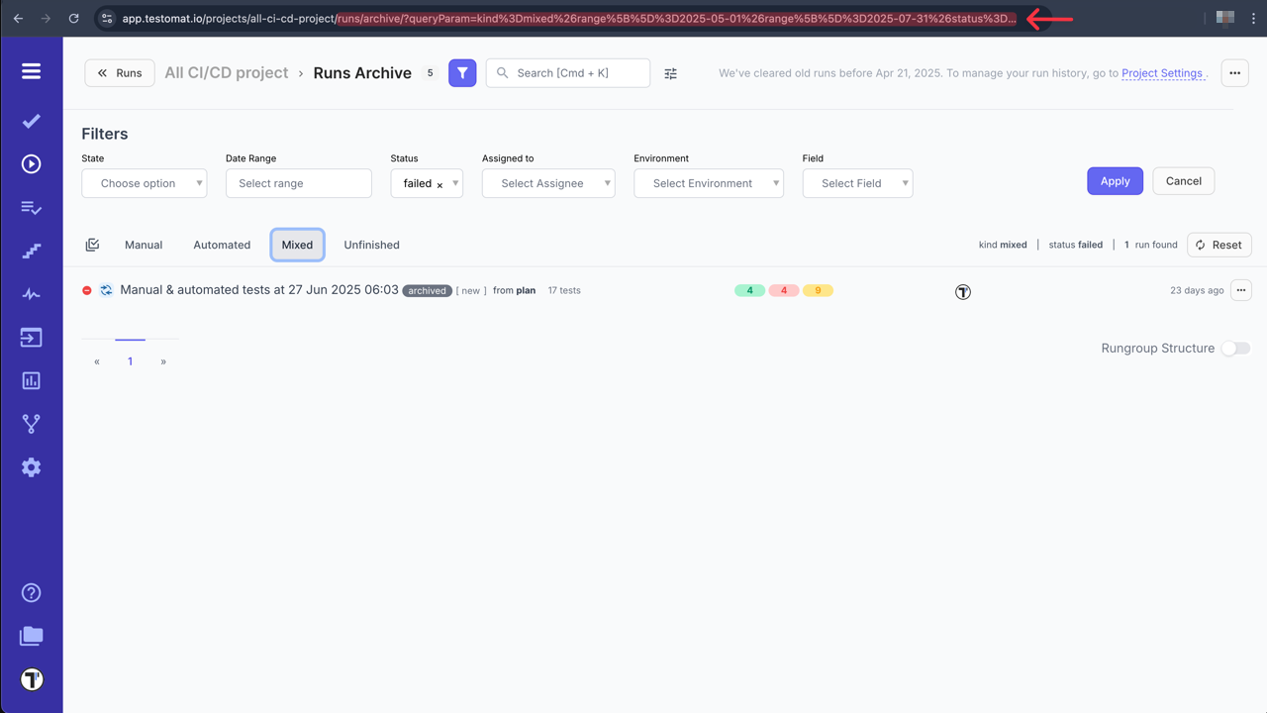Open the Project Settings link
Viewport: 1267px width, 713px height.
click(x=1162, y=73)
